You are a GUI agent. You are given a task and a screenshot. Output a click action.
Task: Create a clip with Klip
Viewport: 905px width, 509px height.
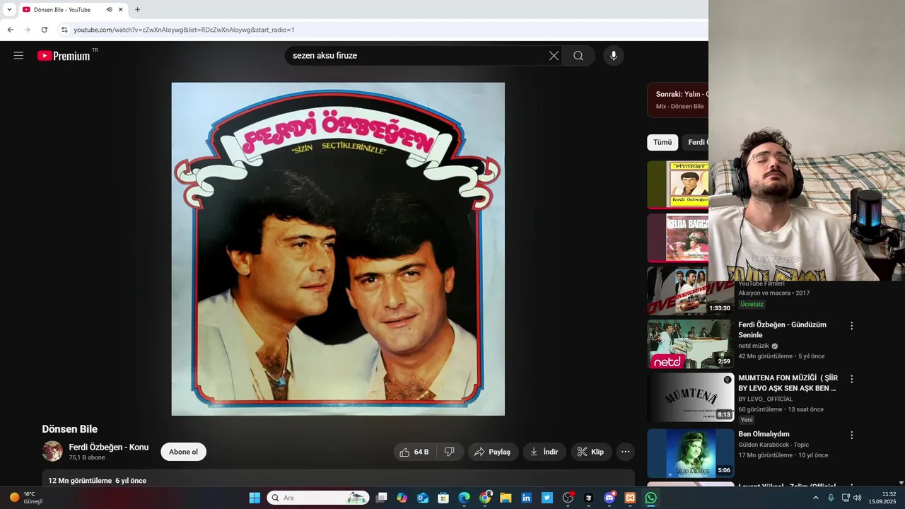tap(590, 452)
